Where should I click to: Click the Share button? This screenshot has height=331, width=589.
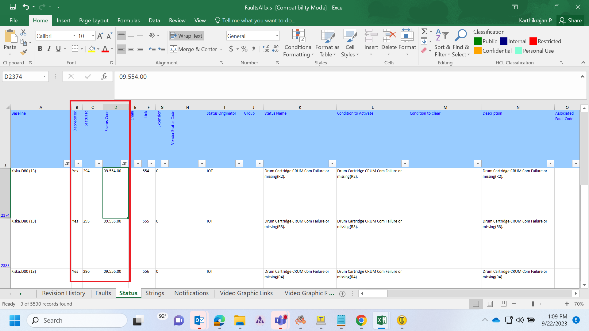[x=570, y=21]
